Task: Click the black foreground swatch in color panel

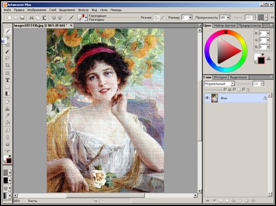Action: (x=261, y=60)
